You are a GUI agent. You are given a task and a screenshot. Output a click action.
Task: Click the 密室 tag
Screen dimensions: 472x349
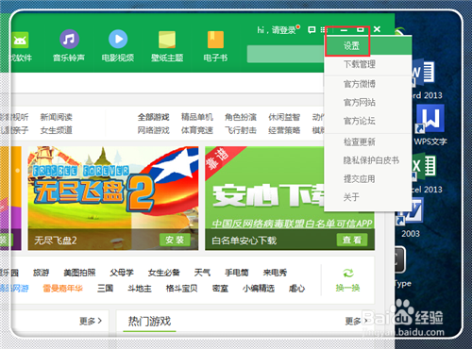point(220,289)
